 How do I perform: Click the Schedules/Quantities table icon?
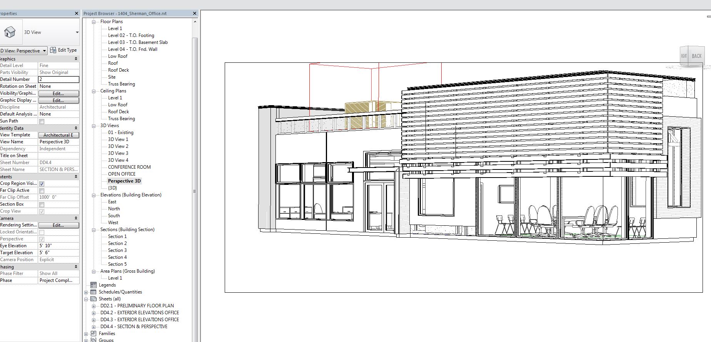(x=93, y=292)
